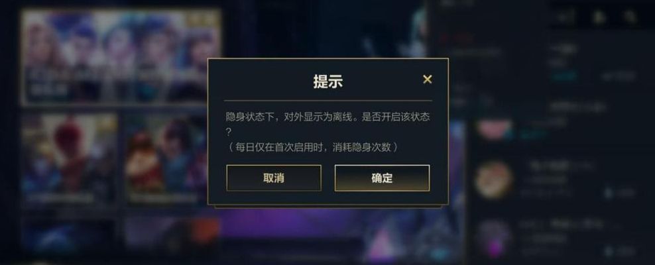Screen dimensions: 655x265
Task: Open the bearded champion news card
Action: pos(166,158)
